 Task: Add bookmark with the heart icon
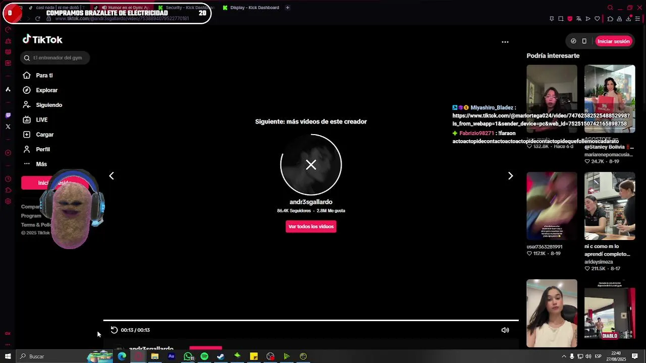[x=597, y=19]
